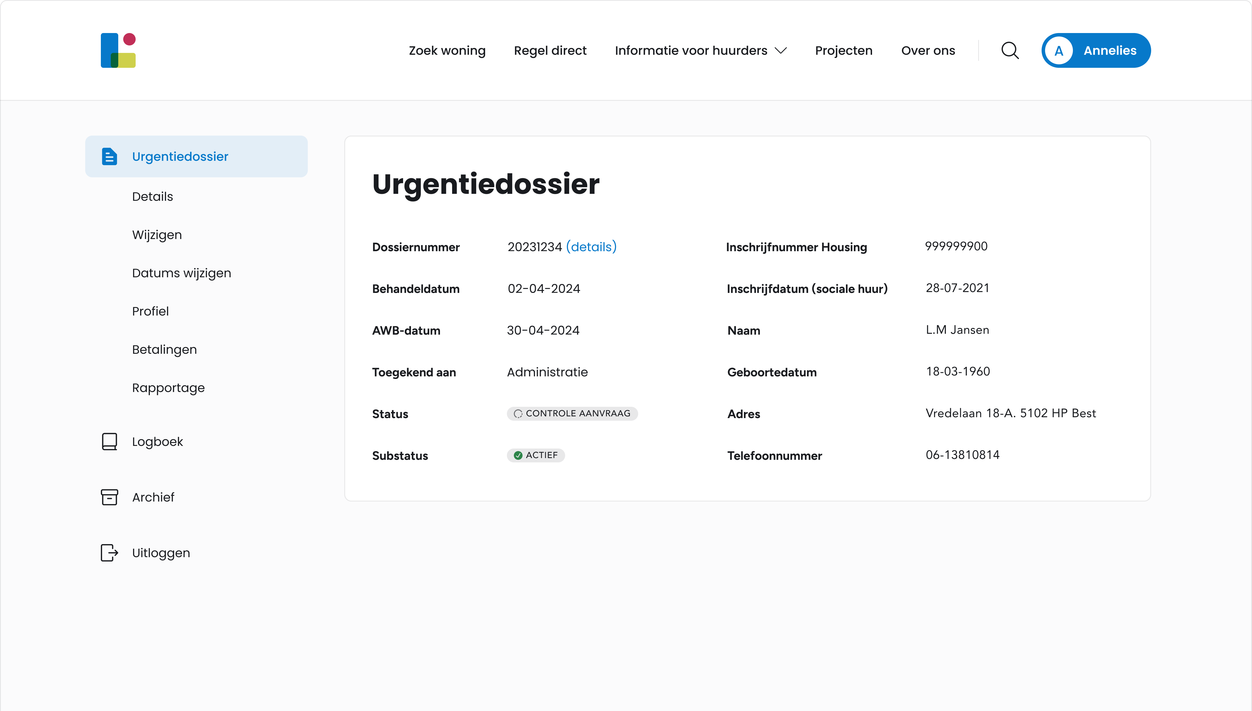Open Rapportage from sidebar
This screenshot has height=711, width=1252.
(168, 388)
